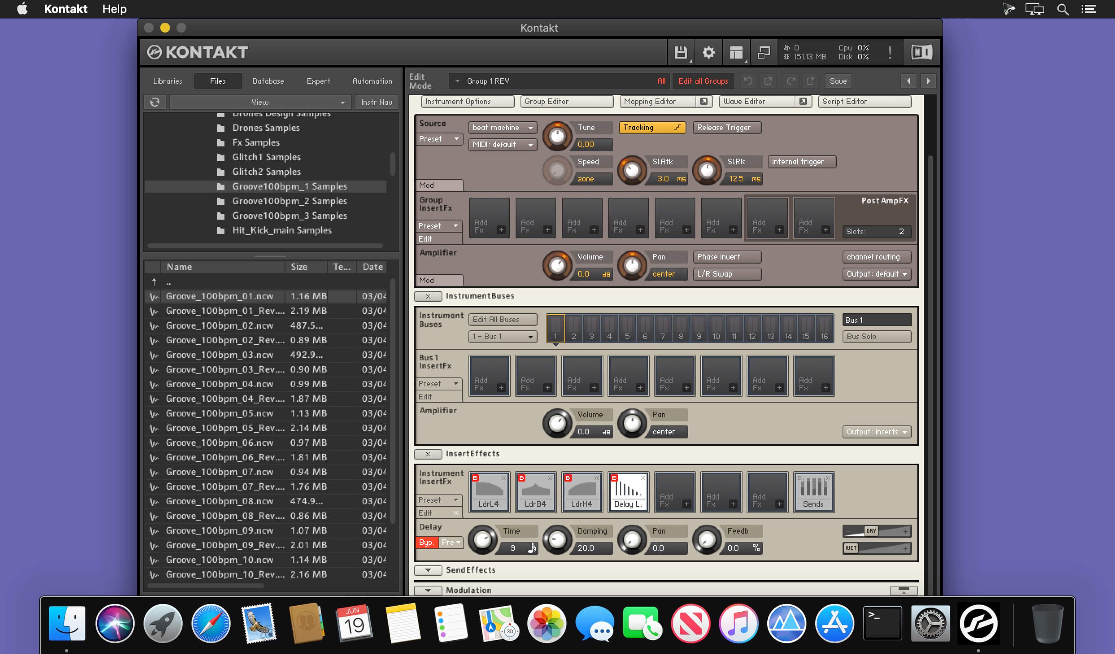
Task: Toggle Release Trigger
Action: pos(727,128)
